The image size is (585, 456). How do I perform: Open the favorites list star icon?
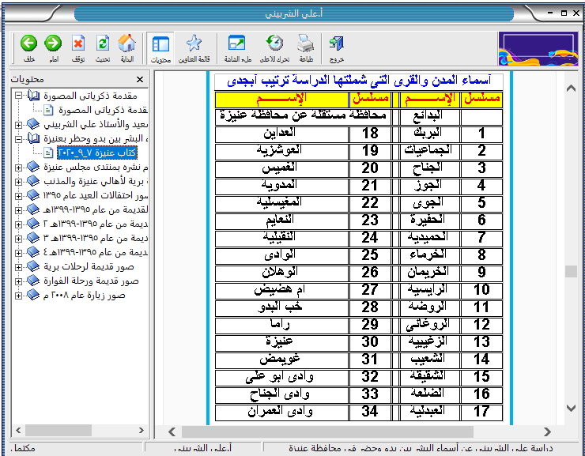(194, 43)
